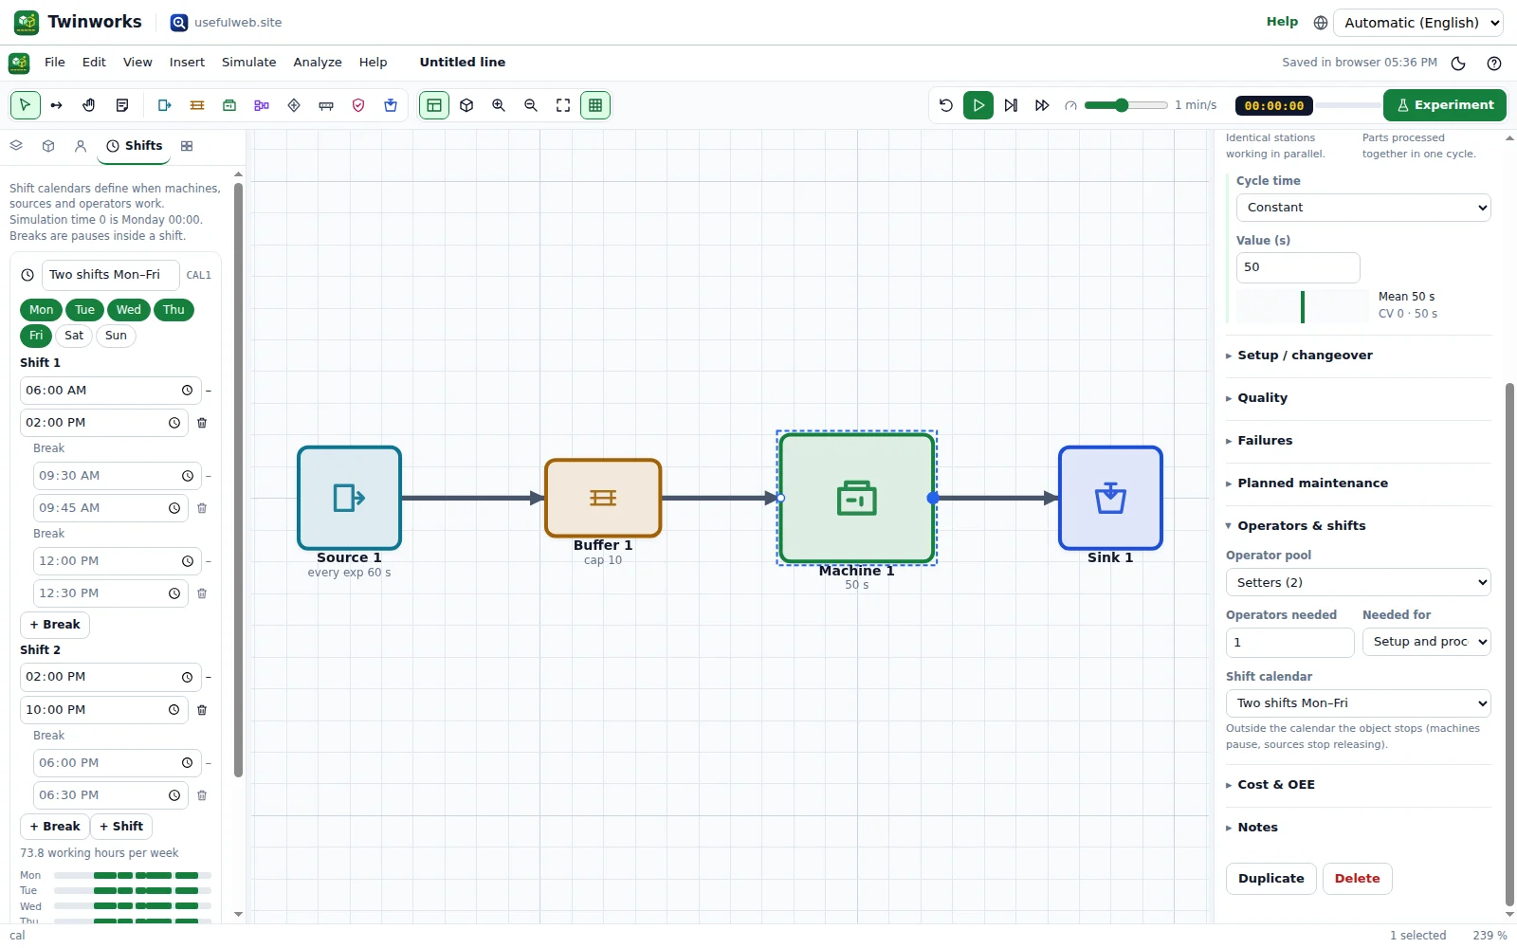Screen dimensions: 1517x948
Task: Select the pointer/select tool
Action: click(x=26, y=105)
